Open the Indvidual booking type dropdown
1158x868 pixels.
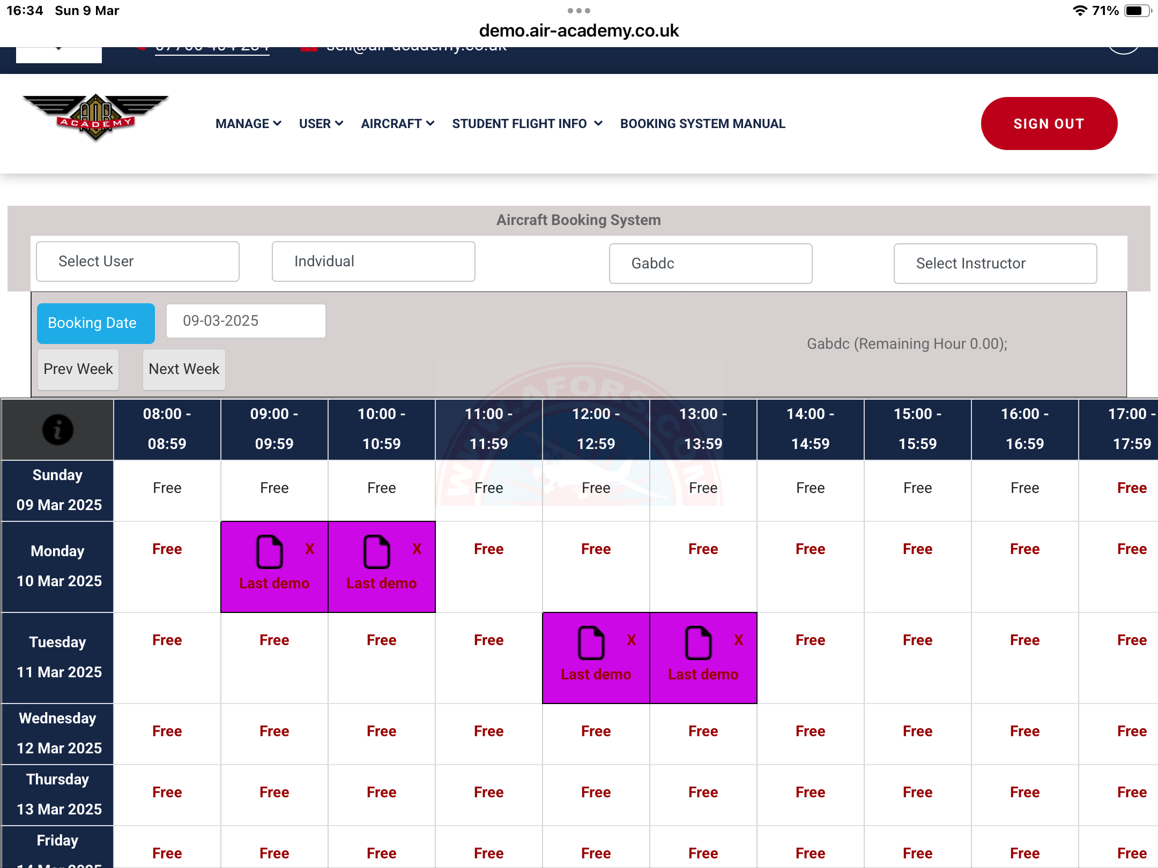point(373,261)
